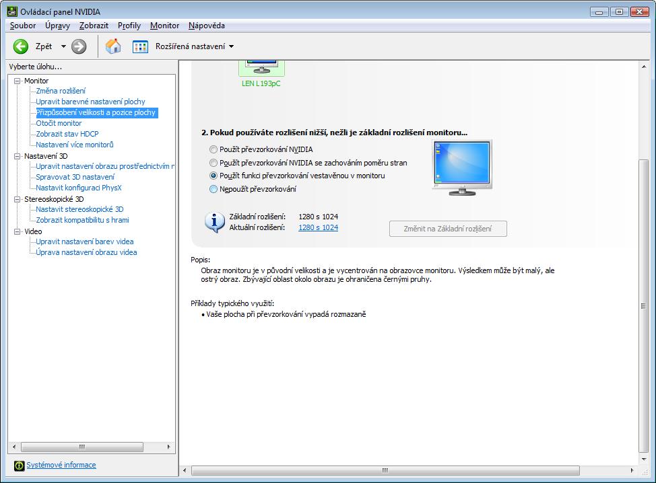Click the grey forward arrow icon
The width and height of the screenshot is (656, 483).
point(79,46)
